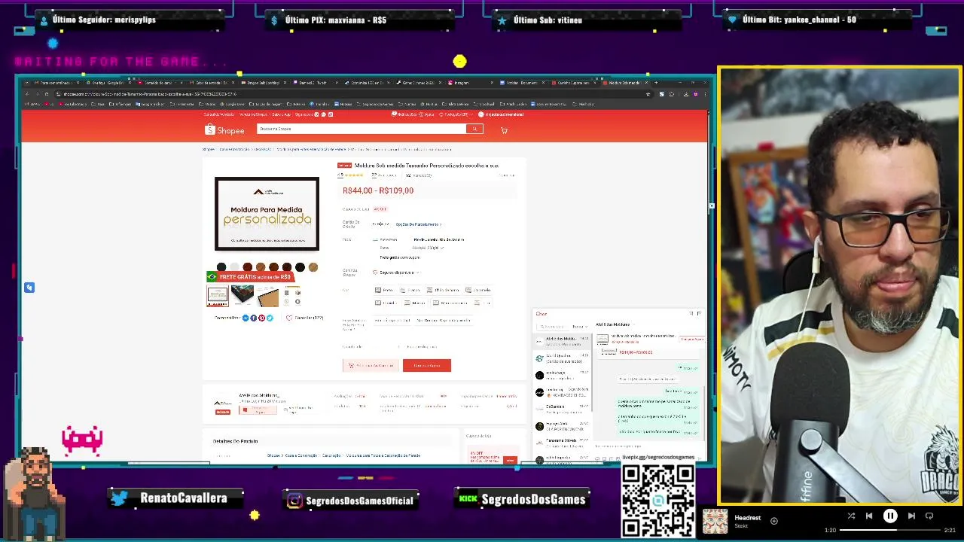Choose the Preto color option
The width and height of the screenshot is (964, 542).
[x=384, y=290]
